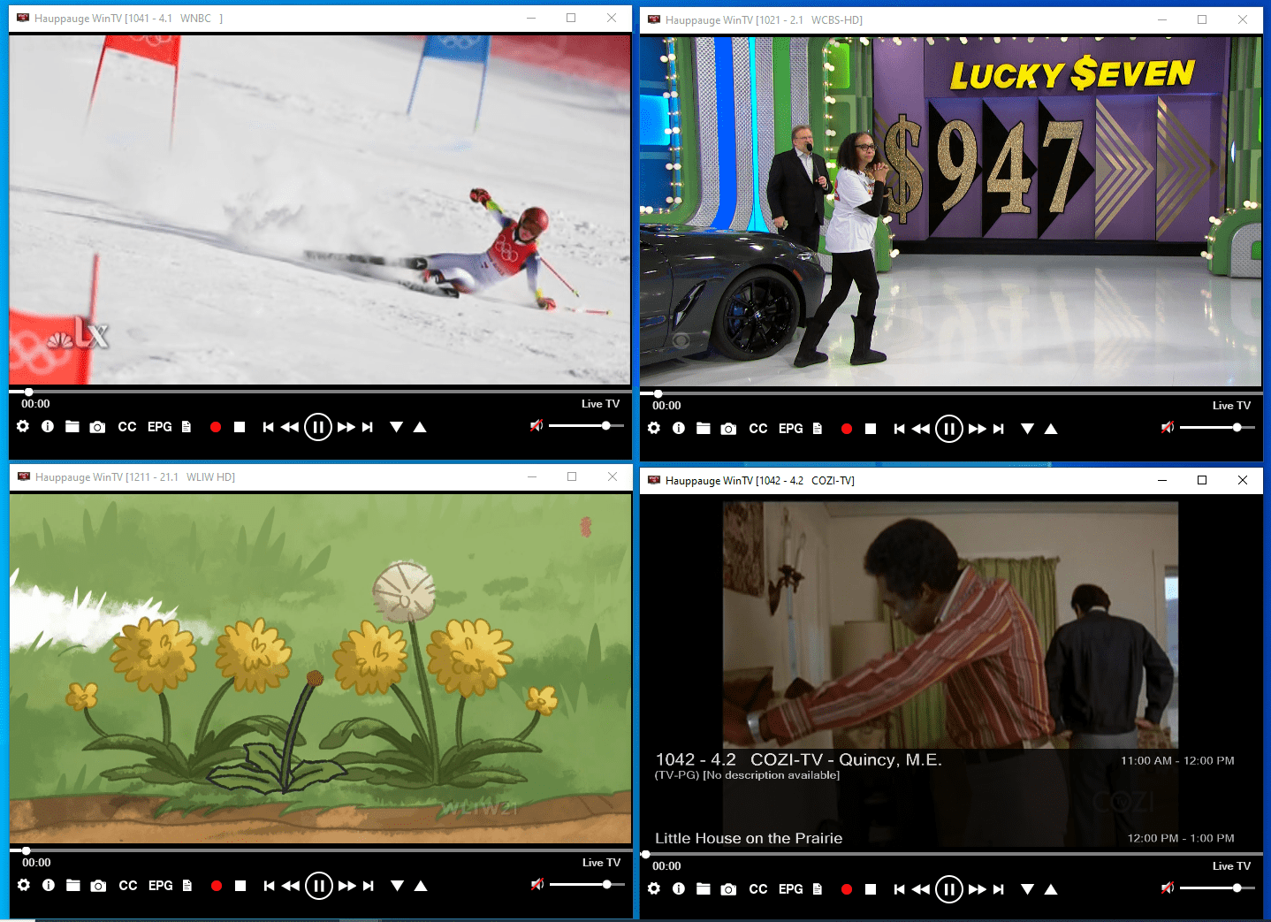Rewind in WNBC window
This screenshot has height=922, width=1271.
coord(290,427)
